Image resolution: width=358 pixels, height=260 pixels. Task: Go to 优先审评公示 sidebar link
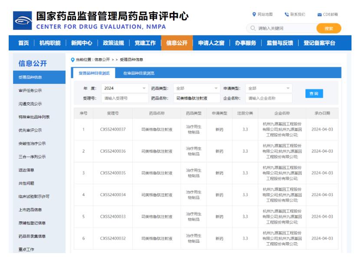(30, 130)
